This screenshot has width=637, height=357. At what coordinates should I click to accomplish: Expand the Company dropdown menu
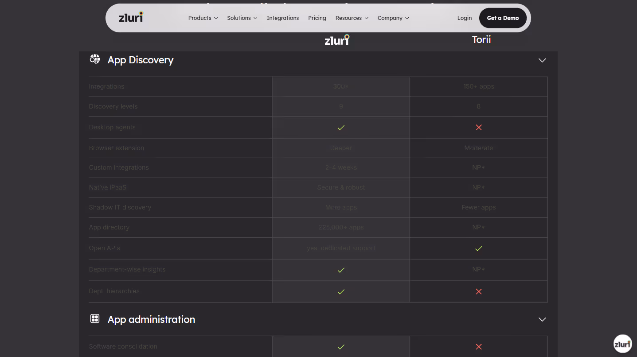(x=393, y=18)
